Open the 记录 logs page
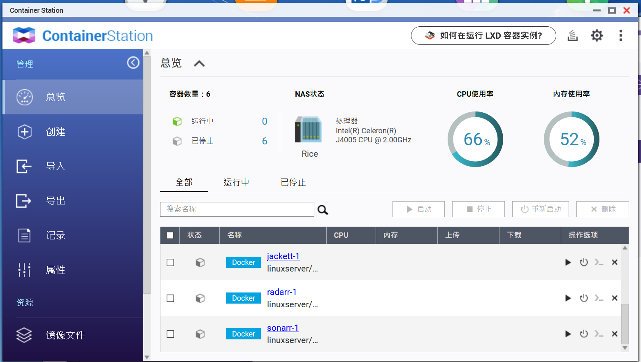This screenshot has width=641, height=362. tap(73, 235)
